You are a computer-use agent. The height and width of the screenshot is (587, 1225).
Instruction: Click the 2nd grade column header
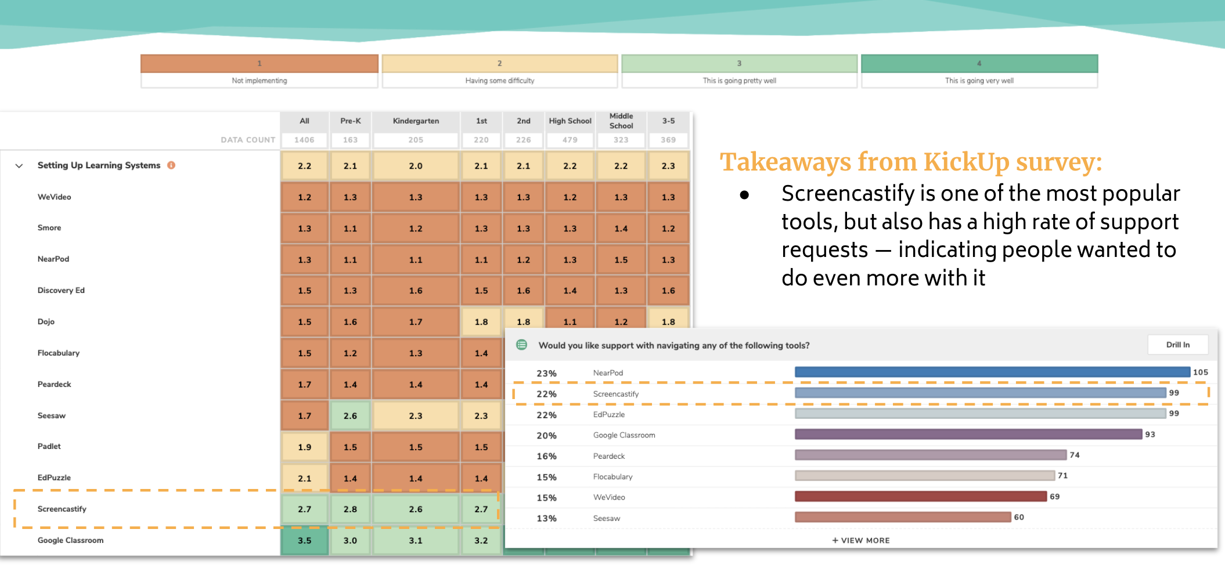(x=524, y=121)
